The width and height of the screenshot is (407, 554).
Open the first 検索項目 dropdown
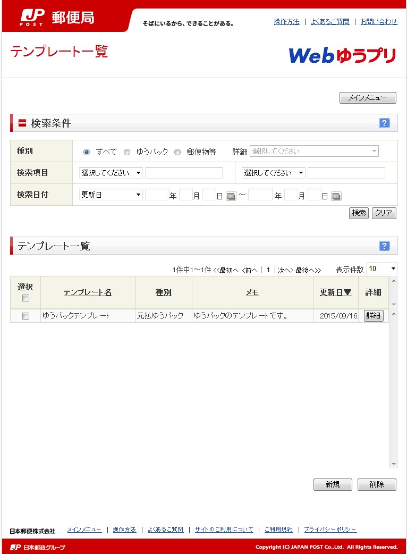click(x=111, y=173)
